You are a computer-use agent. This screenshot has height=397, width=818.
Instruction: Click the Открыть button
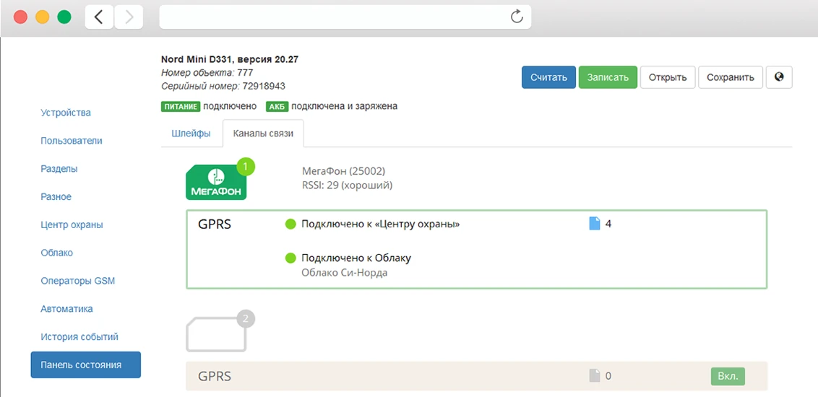(x=667, y=77)
